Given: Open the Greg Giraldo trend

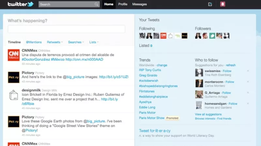Looking at the screenshot, I should [148, 75].
